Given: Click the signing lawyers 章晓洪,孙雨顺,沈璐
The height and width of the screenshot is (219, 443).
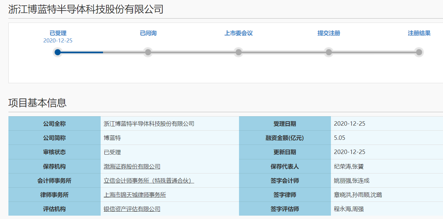Looking at the screenshot, I should pyautogui.click(x=358, y=195).
